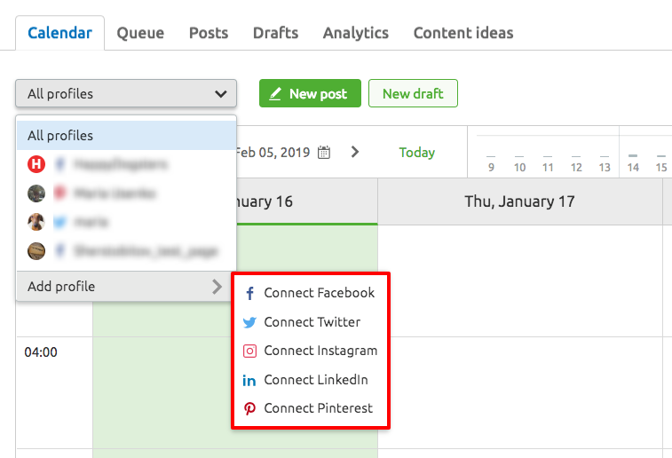Click the Twitter bird icon
Screen dimensions: 672x458
249,322
